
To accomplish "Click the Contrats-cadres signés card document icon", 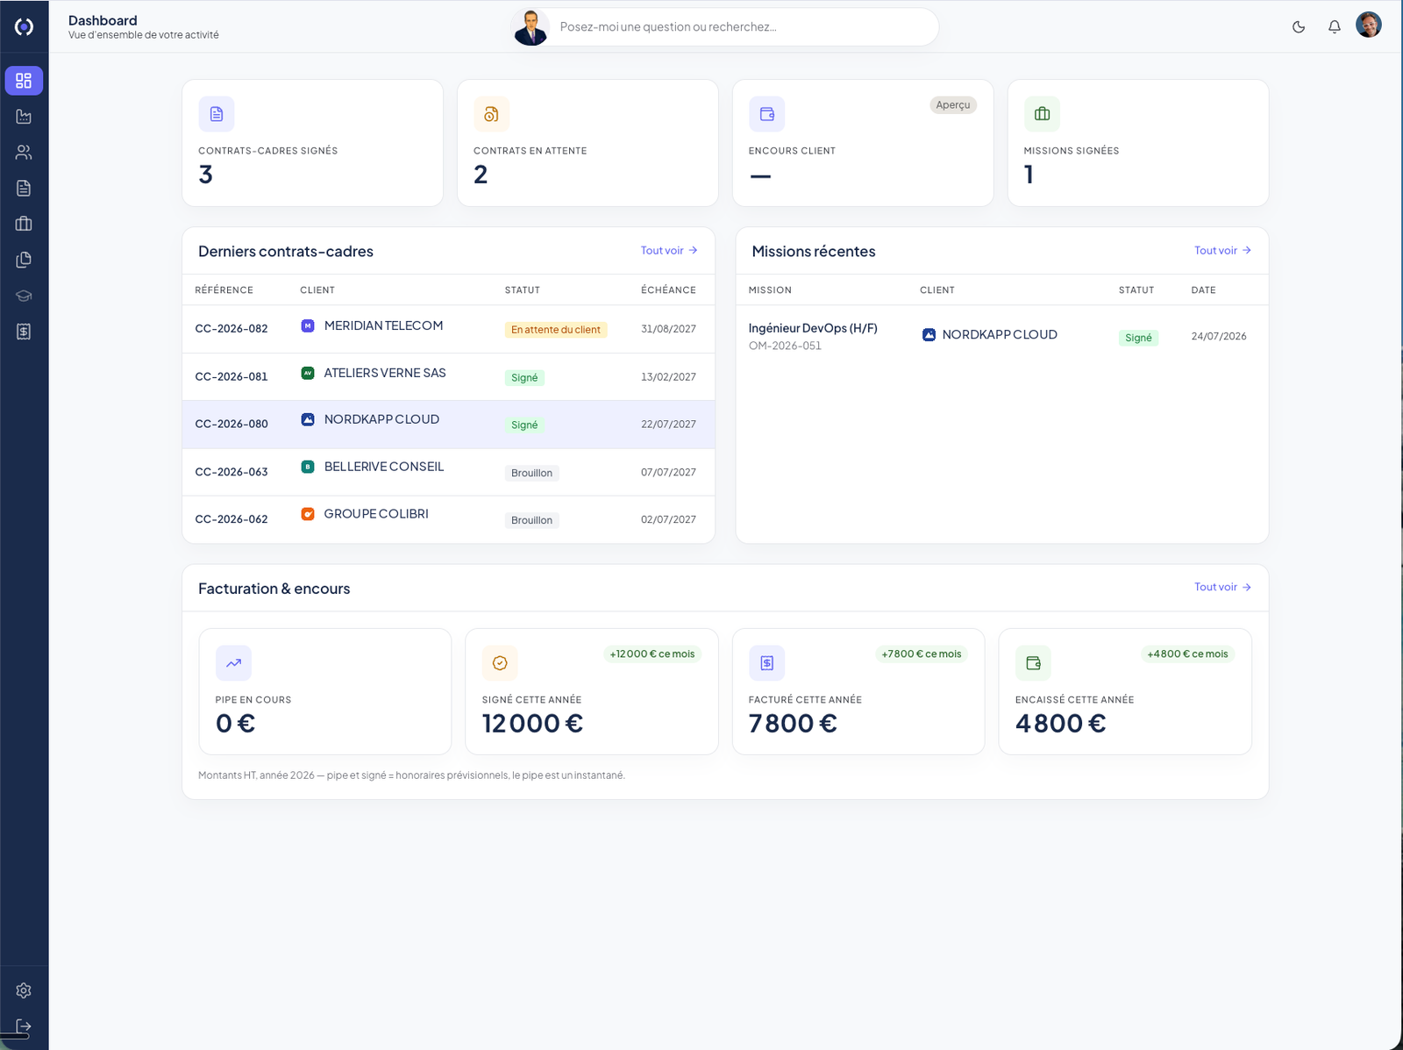I will pyautogui.click(x=217, y=114).
